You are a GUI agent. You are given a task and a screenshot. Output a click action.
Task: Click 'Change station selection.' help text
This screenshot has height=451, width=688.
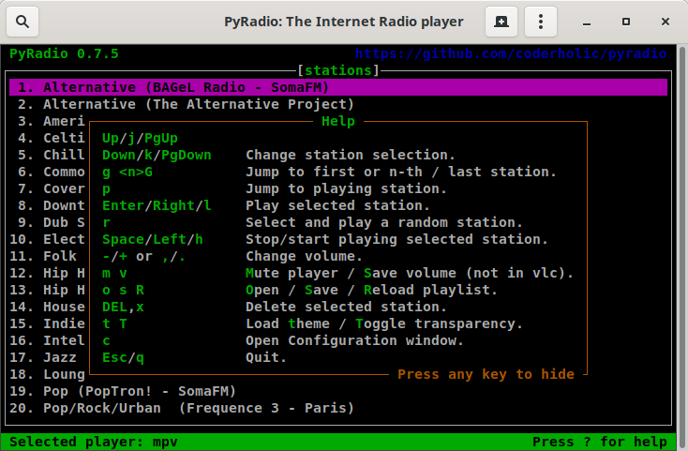[x=351, y=155]
